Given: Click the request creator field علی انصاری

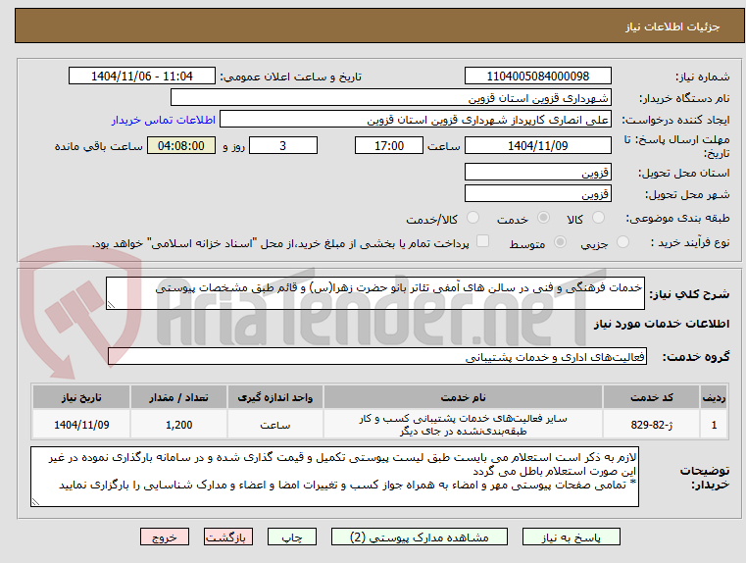Looking at the screenshot, I should click(x=416, y=120).
